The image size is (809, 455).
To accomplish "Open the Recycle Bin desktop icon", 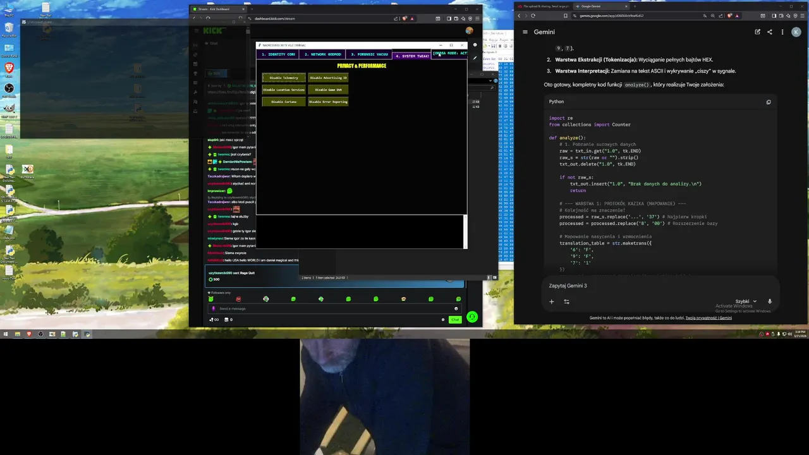I will click(x=9, y=29).
